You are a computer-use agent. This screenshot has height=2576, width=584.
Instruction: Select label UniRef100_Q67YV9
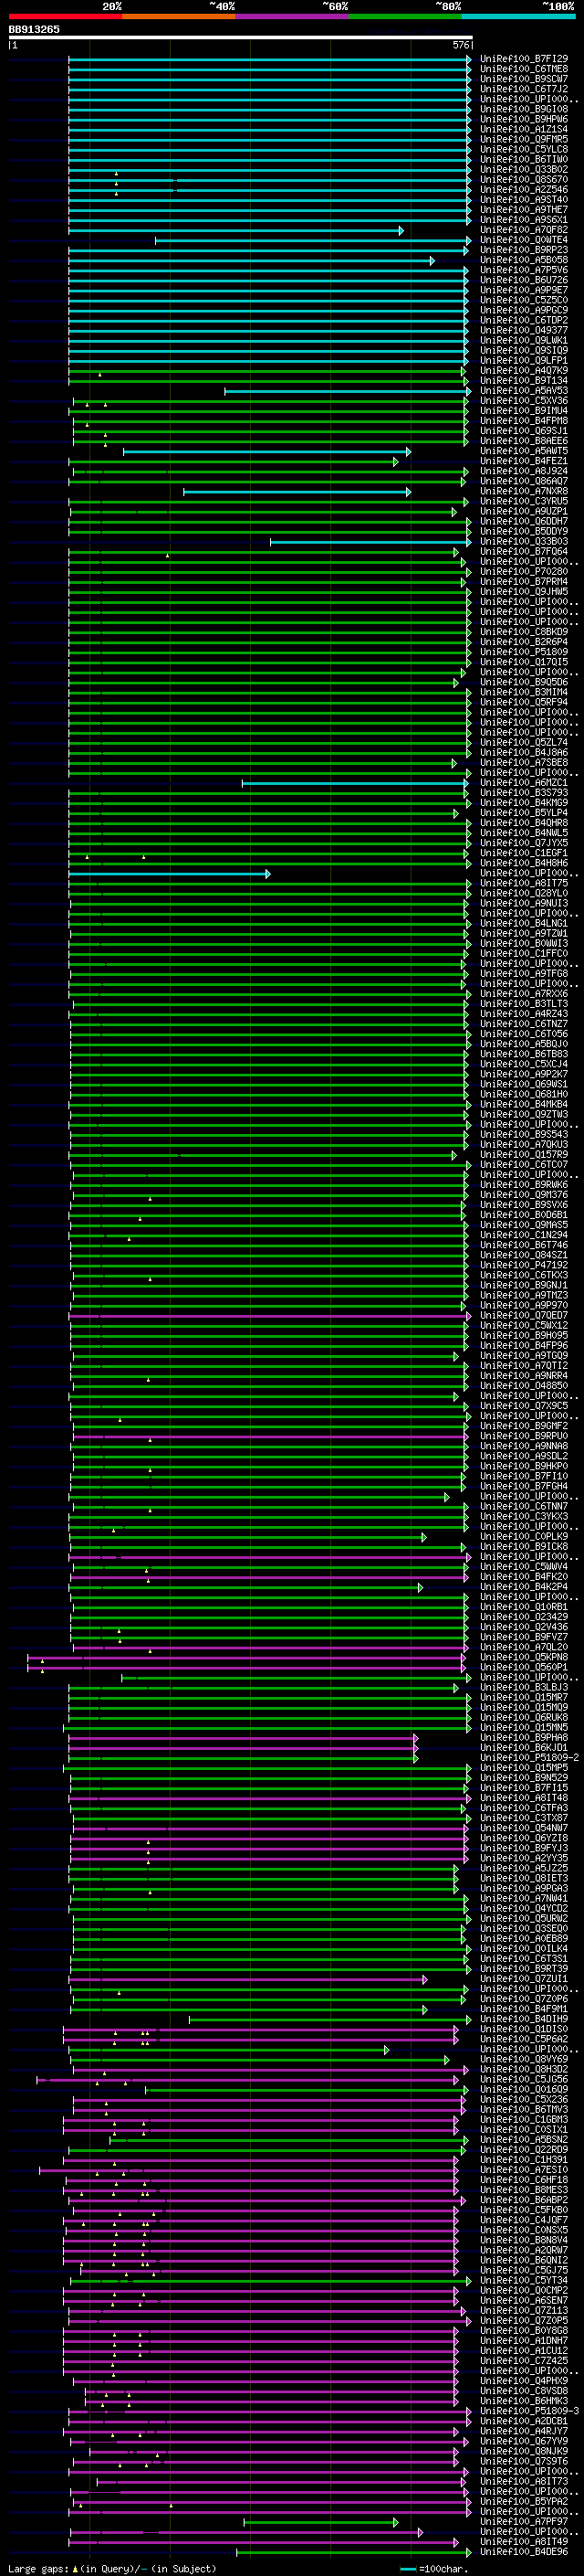524,2441
